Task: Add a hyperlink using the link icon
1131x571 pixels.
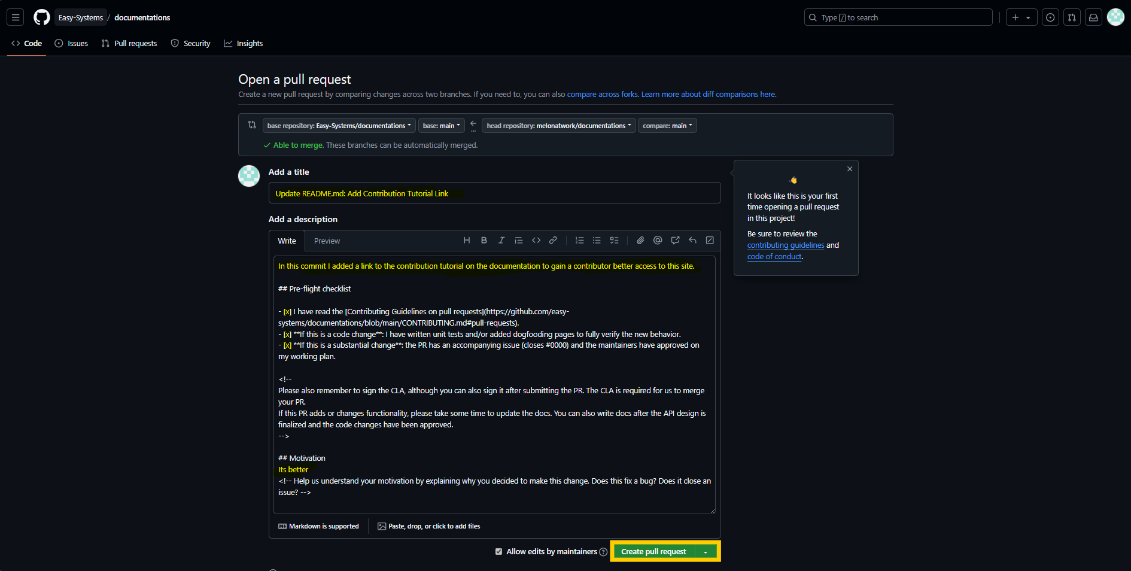Action: click(x=554, y=241)
